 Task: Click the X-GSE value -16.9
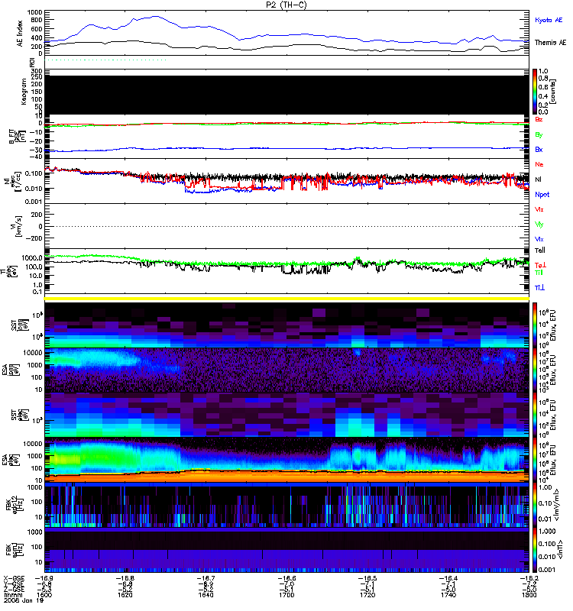tap(44, 578)
